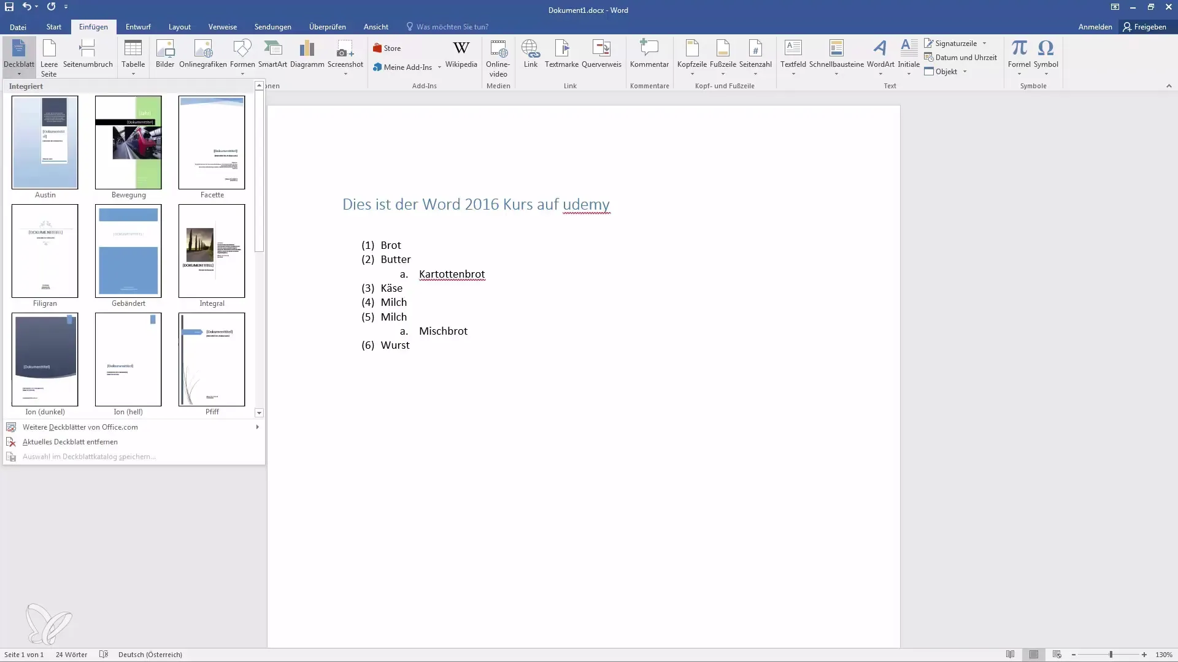Screen dimensions: 1178x662
Task: Click the zoom slider handle
Action: 1111,655
